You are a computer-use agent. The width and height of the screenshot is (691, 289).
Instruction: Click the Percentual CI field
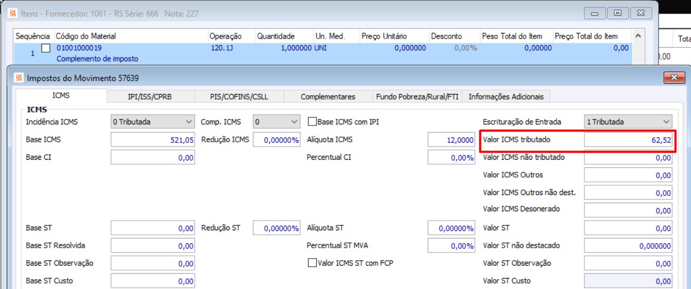(451, 158)
